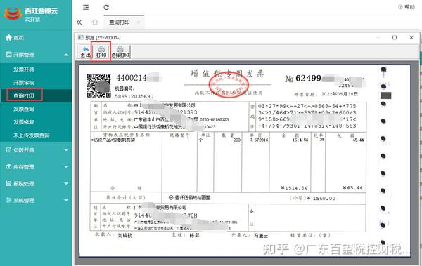This screenshot has width=422, height=266.
Task: Click the double-left arrow collapse icon
Action: pyautogui.click(x=79, y=22)
